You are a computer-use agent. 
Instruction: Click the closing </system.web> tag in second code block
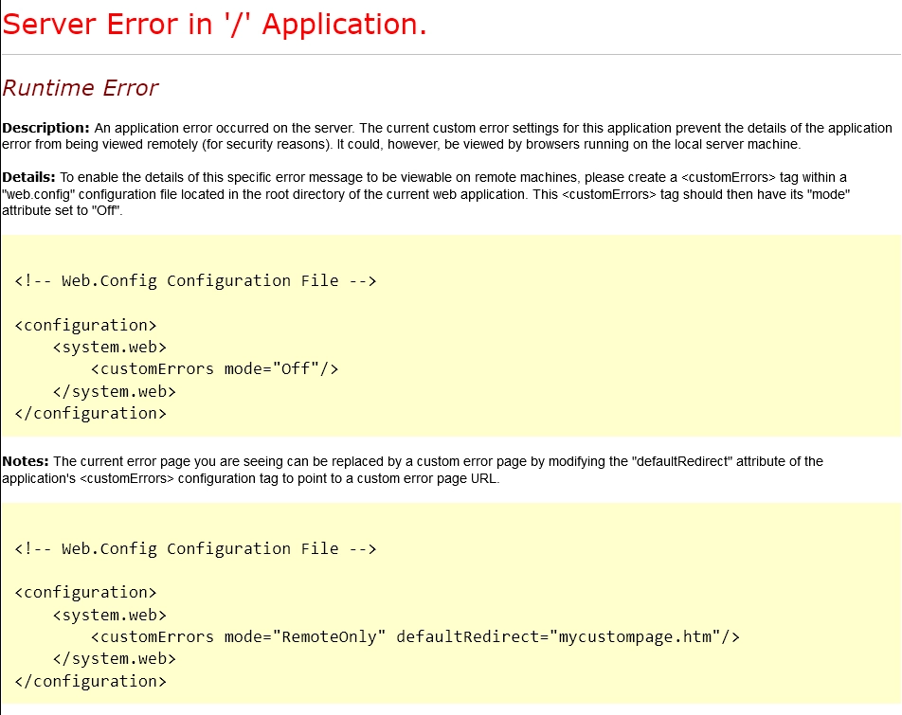coord(114,659)
